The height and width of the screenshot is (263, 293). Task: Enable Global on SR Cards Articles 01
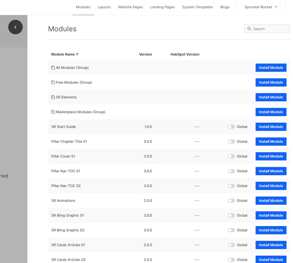click(x=231, y=245)
